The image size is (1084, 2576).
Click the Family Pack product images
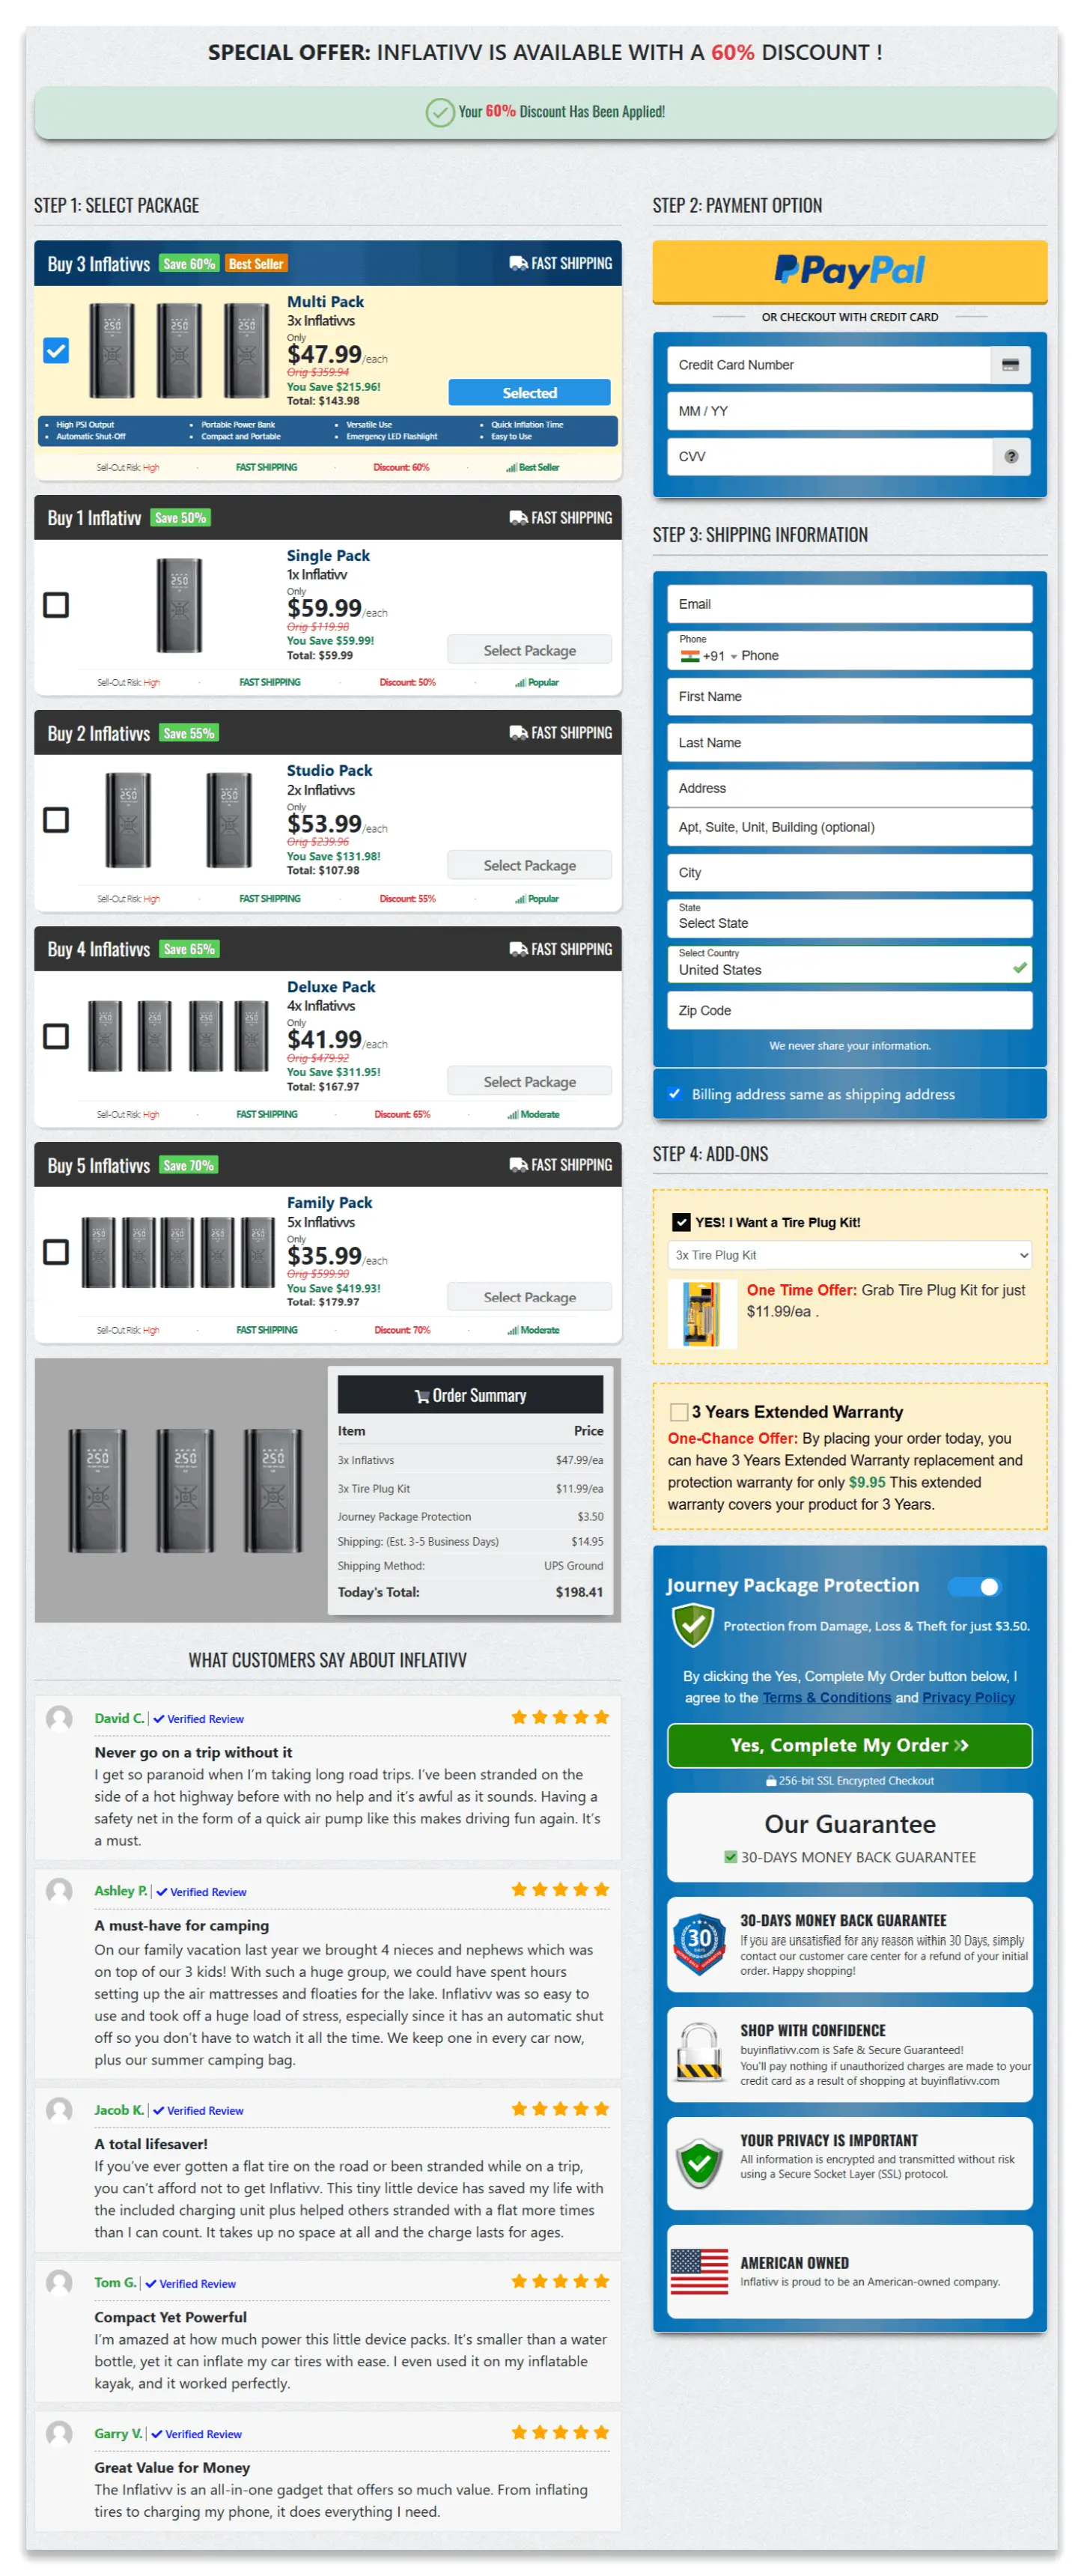178,1252
